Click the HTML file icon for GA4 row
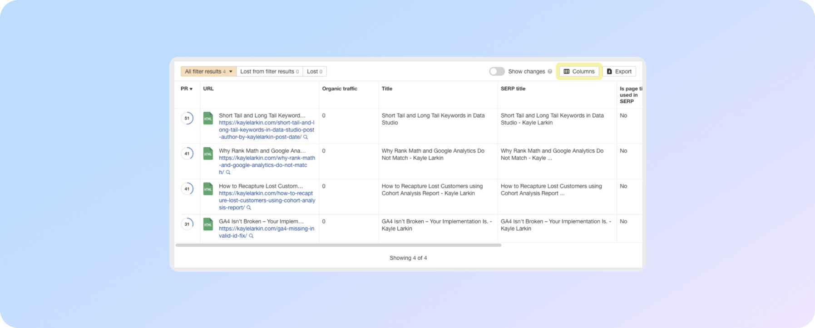The width and height of the screenshot is (815, 328). (208, 224)
